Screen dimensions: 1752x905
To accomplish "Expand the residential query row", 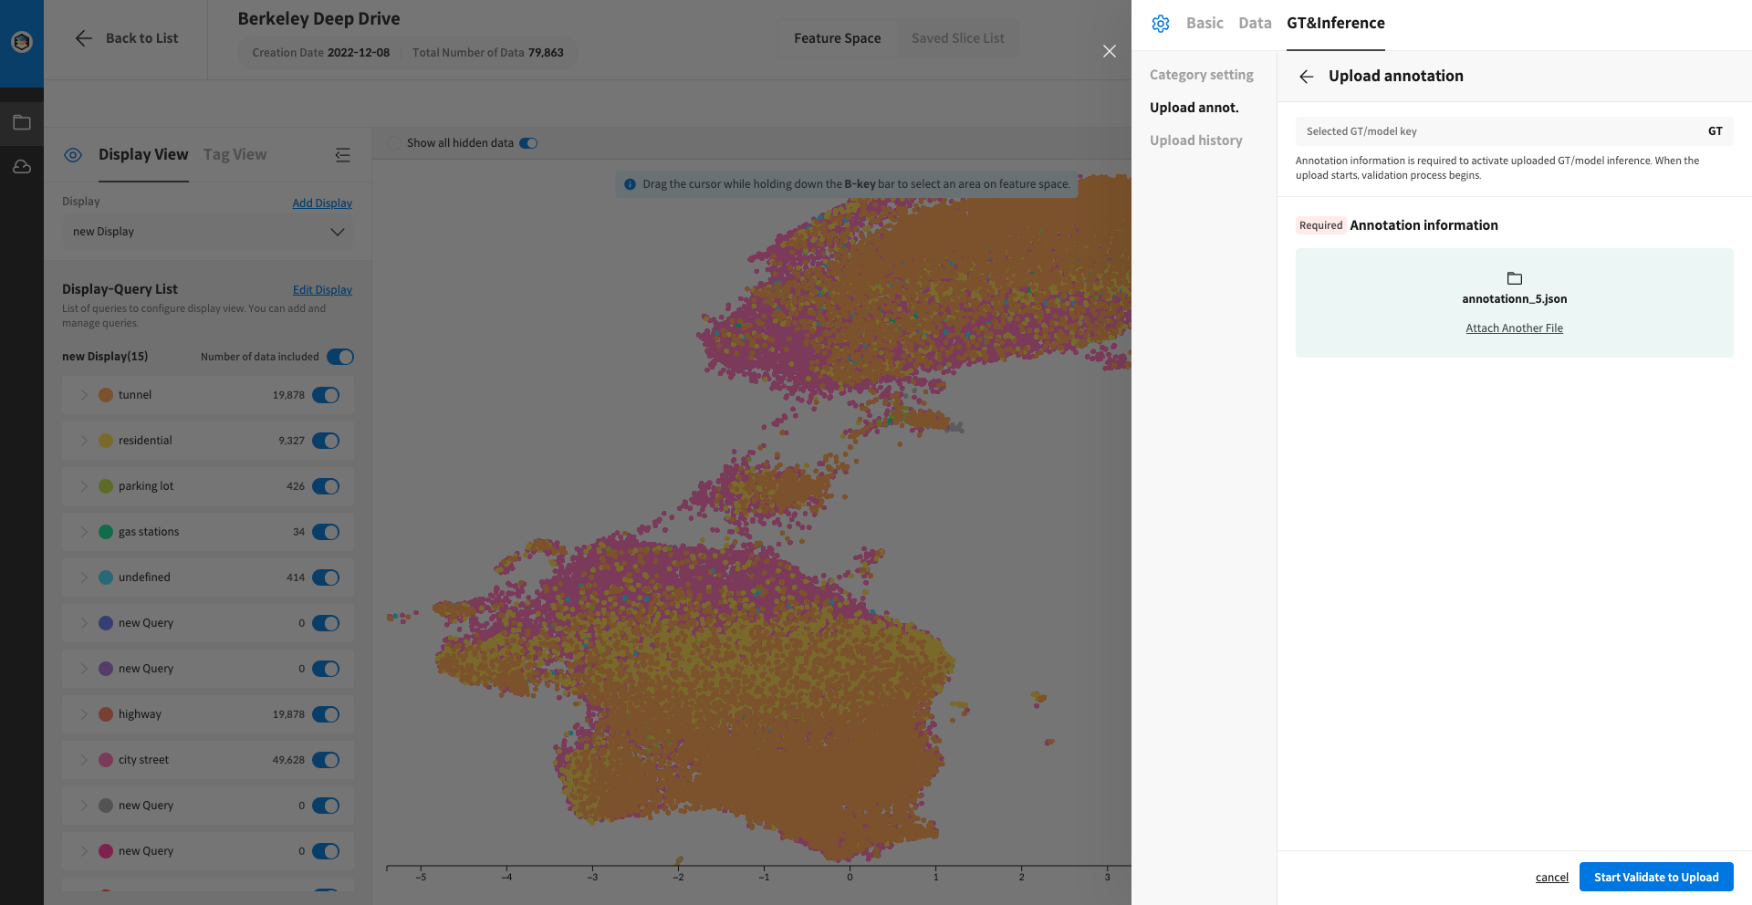I will click(x=84, y=441).
